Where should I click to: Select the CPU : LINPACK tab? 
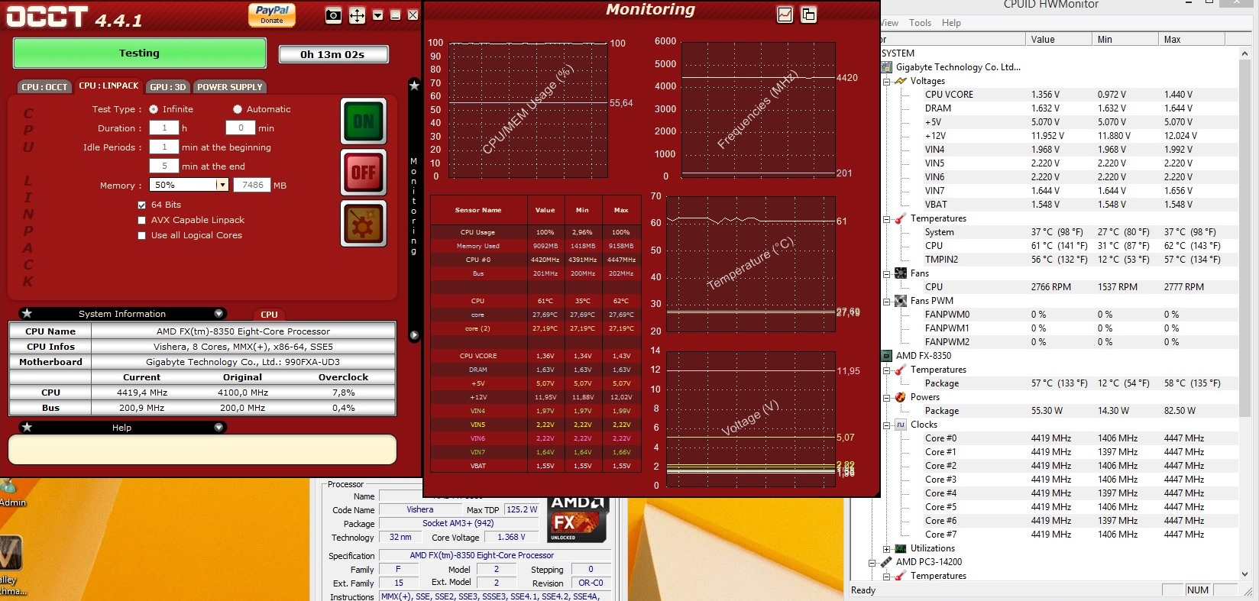108,86
